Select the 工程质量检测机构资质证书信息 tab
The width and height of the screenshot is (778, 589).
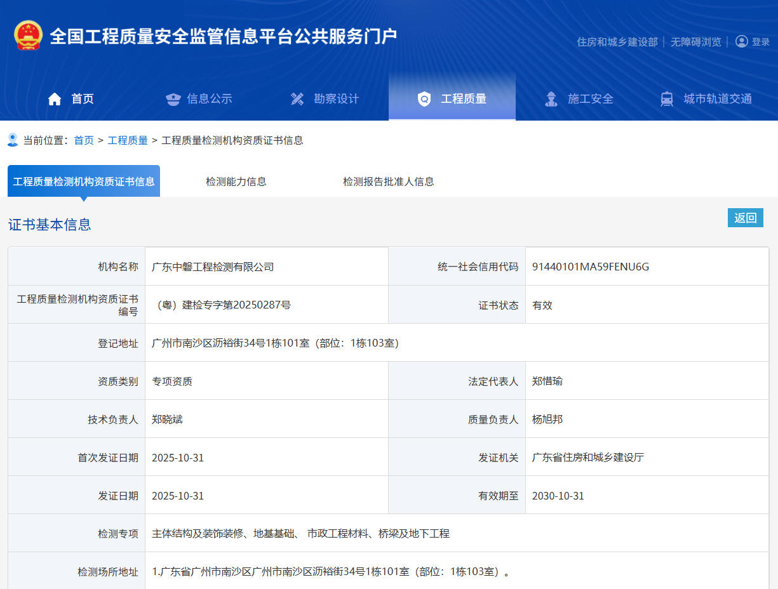pos(84,181)
